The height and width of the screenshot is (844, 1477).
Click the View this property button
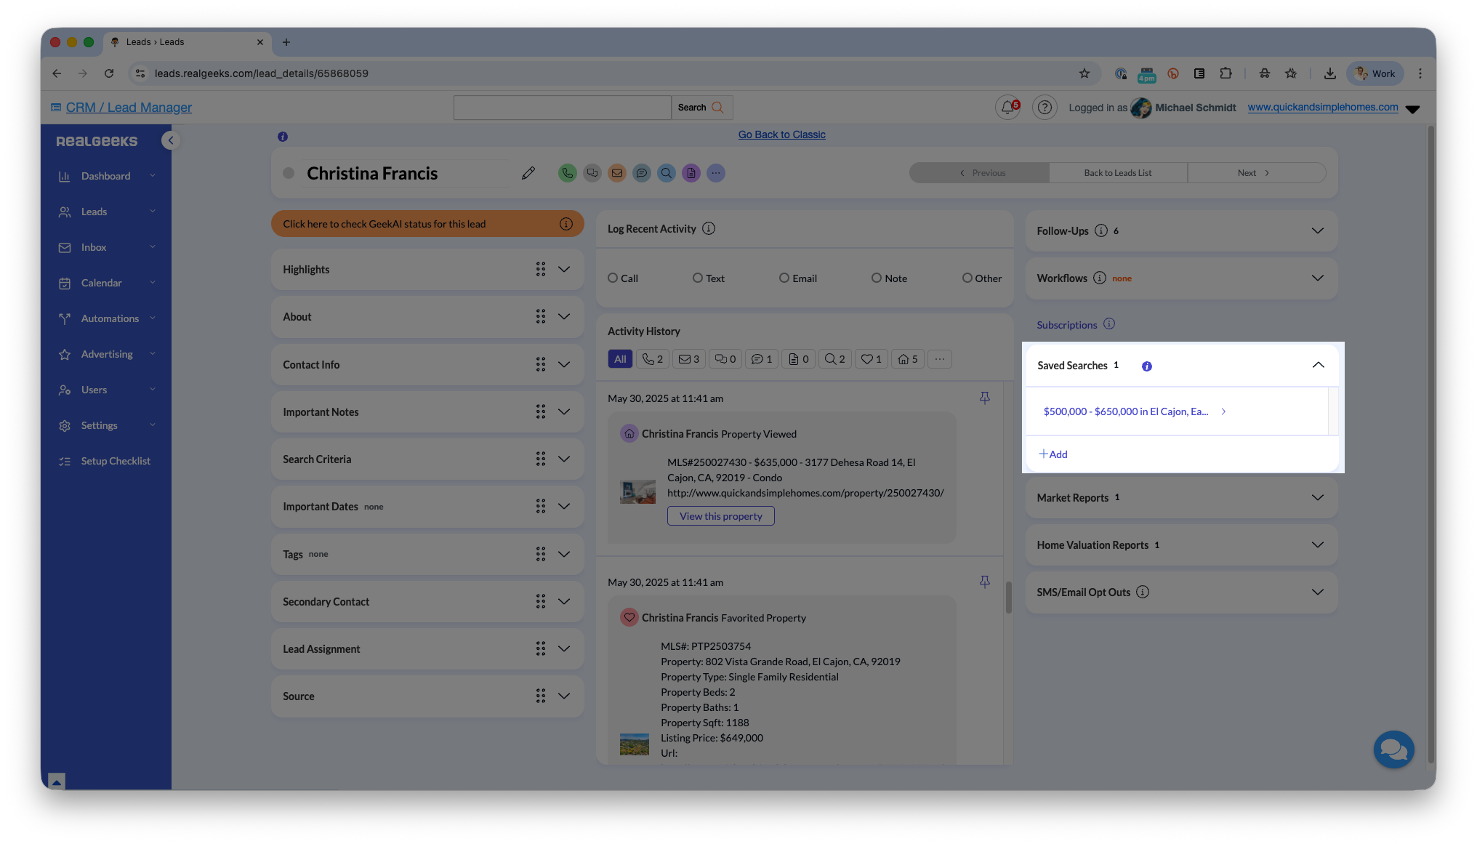(720, 516)
